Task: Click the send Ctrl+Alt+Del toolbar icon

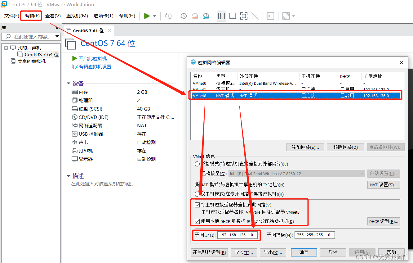Action: pos(168,16)
